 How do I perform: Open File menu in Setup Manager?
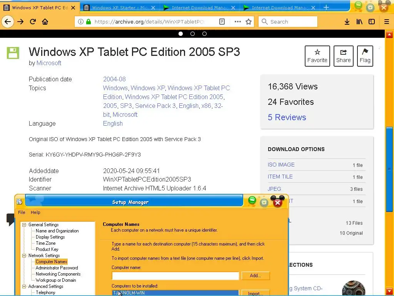coord(22,212)
